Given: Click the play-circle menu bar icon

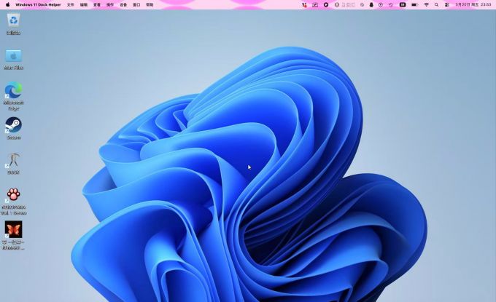Looking at the screenshot, I should coord(381,5).
